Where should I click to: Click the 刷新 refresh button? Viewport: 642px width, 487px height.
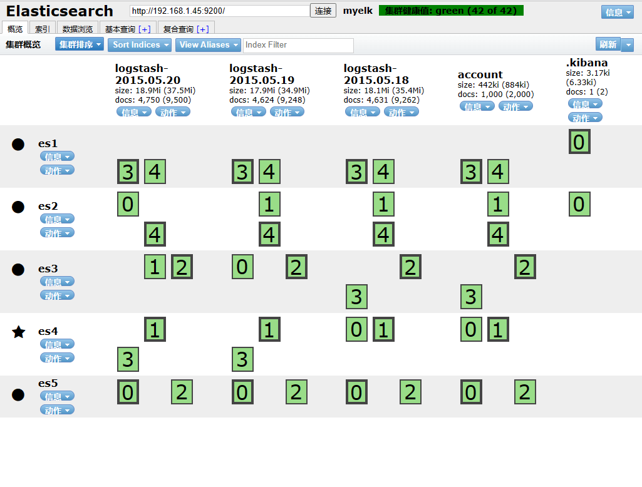click(x=608, y=44)
